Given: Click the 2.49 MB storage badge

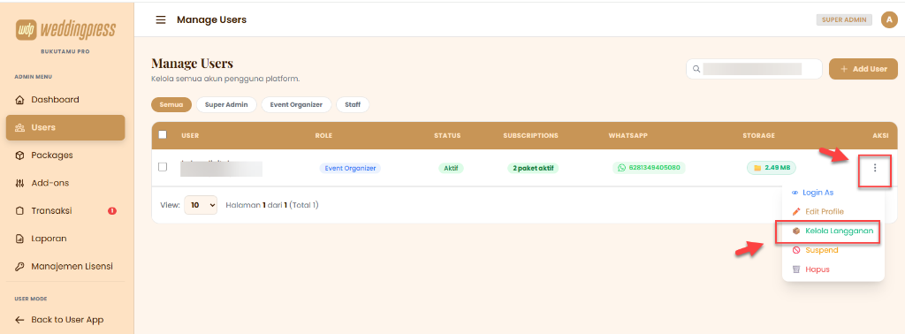Looking at the screenshot, I should 772,168.
